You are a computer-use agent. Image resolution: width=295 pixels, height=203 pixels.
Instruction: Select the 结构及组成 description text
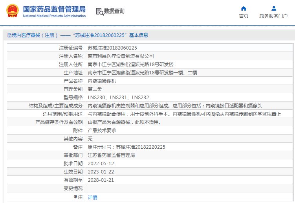tap(175, 106)
